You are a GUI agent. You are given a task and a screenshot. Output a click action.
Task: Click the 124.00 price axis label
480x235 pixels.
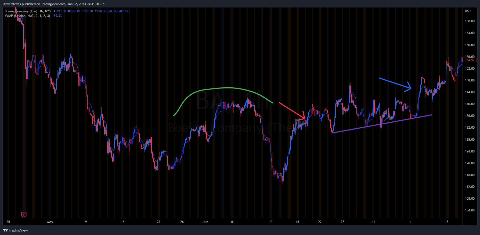point(470,151)
